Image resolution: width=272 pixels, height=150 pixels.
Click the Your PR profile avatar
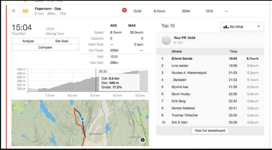click(166, 40)
